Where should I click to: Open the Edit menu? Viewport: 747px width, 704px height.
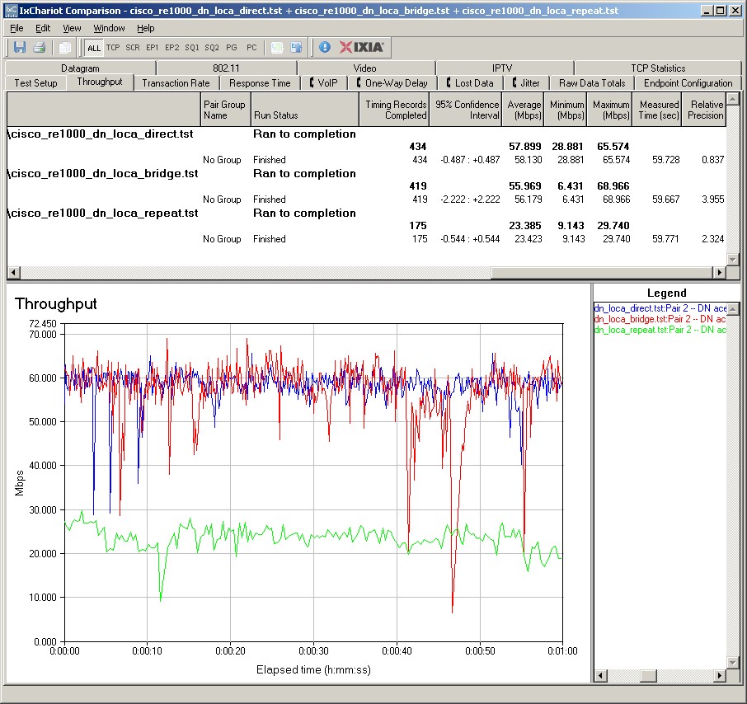[43, 28]
